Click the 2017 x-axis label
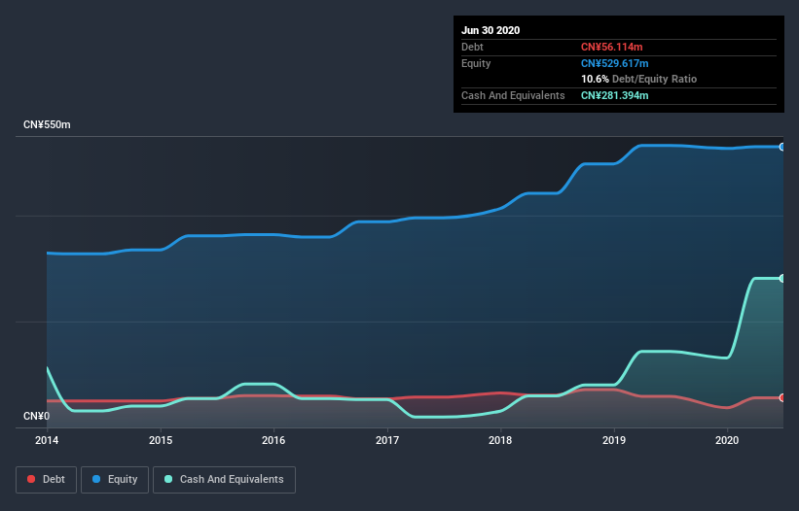 point(387,440)
